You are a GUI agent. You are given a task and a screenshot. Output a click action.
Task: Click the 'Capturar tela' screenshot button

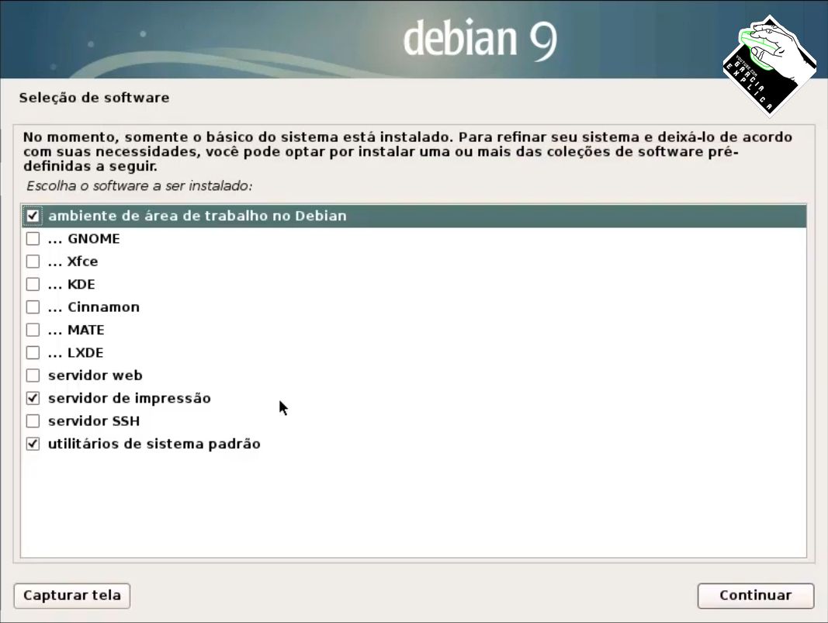[72, 596]
